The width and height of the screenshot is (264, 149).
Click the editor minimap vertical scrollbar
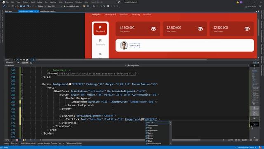pyautogui.click(x=254, y=103)
